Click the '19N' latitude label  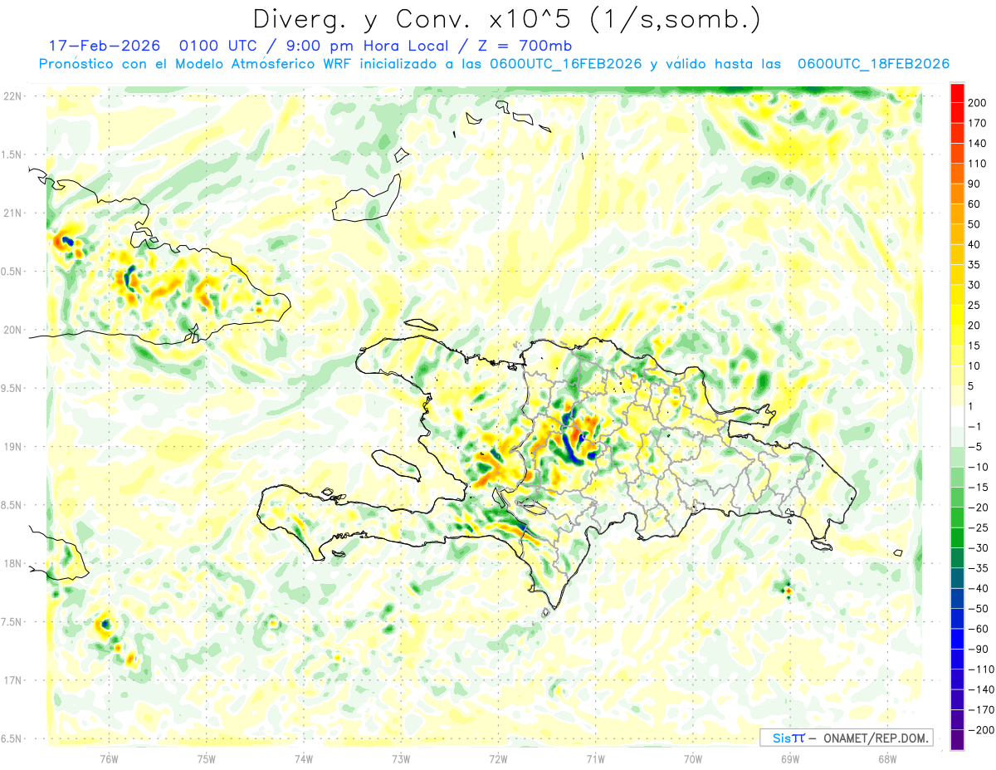[12, 447]
